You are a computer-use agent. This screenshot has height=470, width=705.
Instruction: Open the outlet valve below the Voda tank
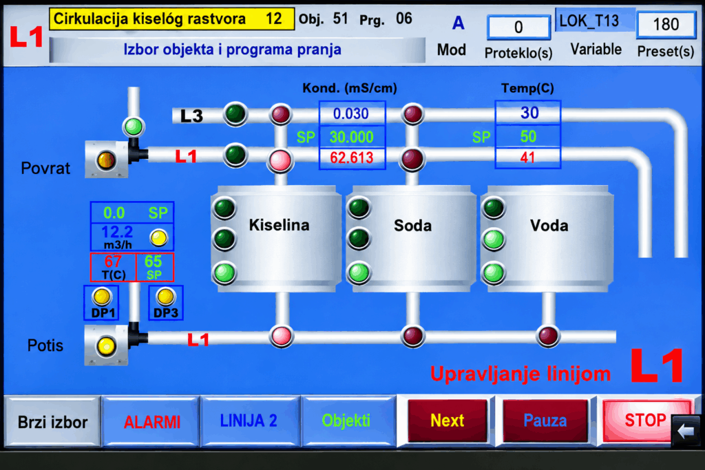tap(548, 336)
